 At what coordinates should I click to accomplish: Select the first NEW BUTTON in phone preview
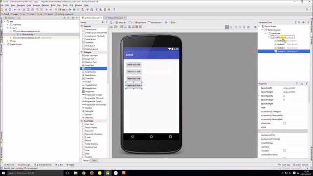[x=134, y=65]
